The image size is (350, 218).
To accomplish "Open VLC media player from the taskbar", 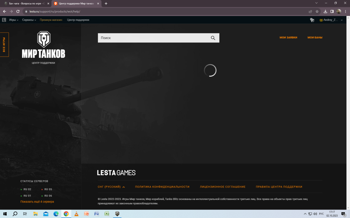I will pyautogui.click(x=76, y=214).
